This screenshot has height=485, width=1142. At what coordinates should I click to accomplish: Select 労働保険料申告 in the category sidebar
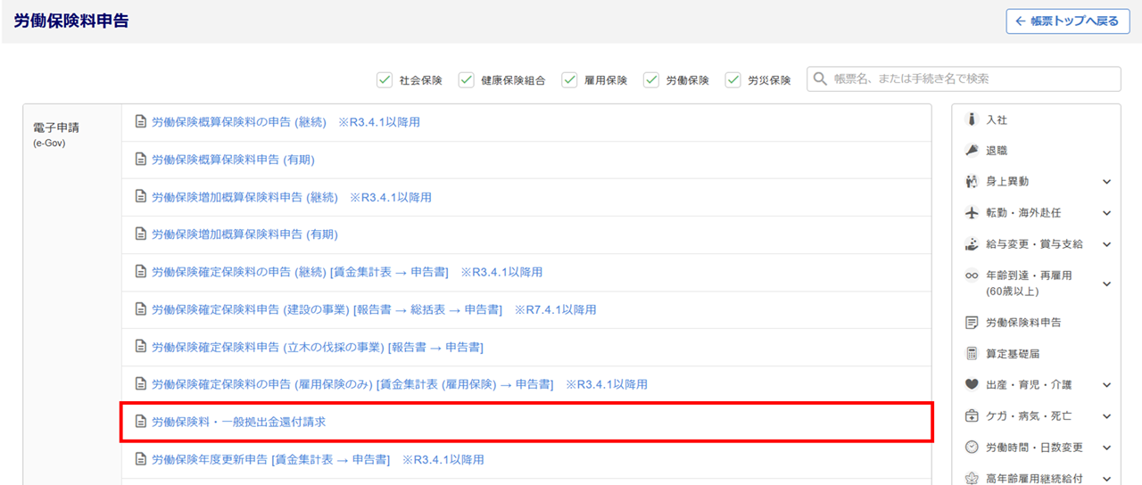(1023, 323)
